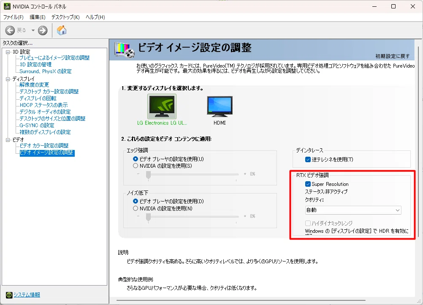Open プレビューによるイメージ設定の調整

pos(54,58)
